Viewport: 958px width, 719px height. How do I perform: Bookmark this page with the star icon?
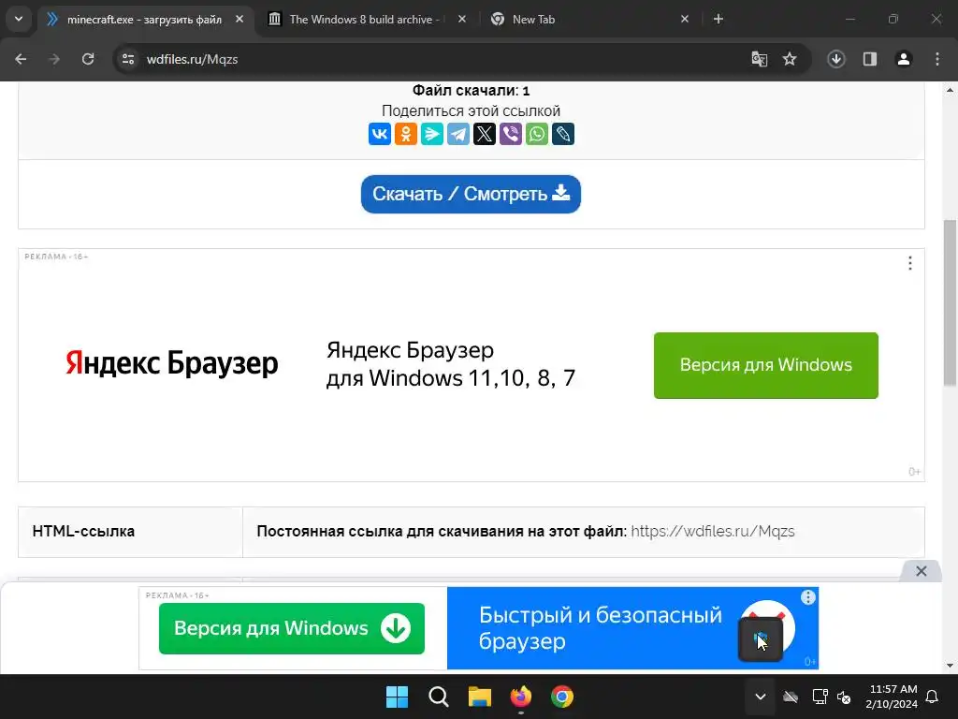point(790,59)
